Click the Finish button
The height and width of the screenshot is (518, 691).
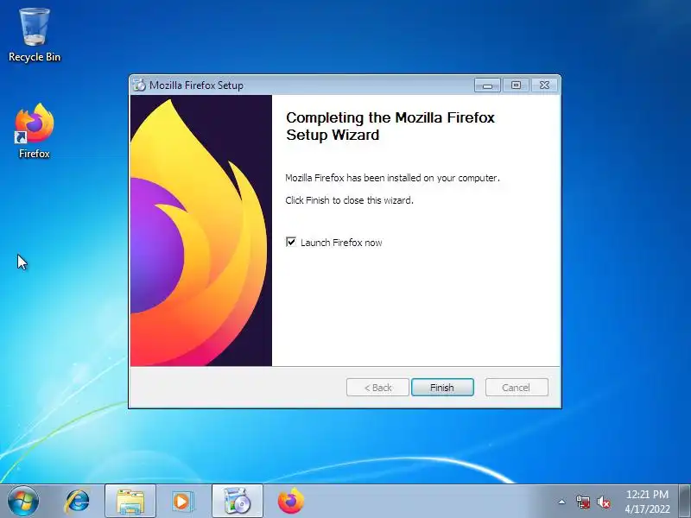click(x=442, y=388)
